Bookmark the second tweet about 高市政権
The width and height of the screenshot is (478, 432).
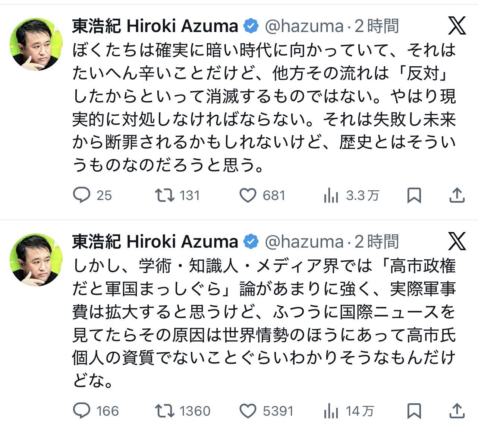414,411
